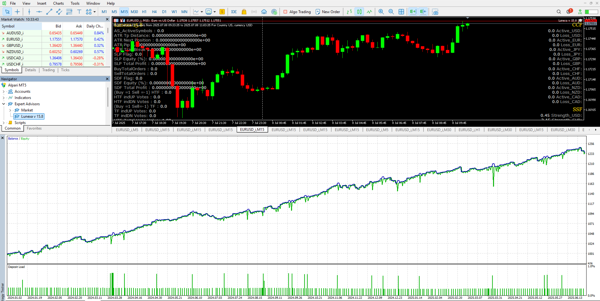Choose the trendline drawing tool
This screenshot has height=301, width=600.
pyautogui.click(x=49, y=12)
